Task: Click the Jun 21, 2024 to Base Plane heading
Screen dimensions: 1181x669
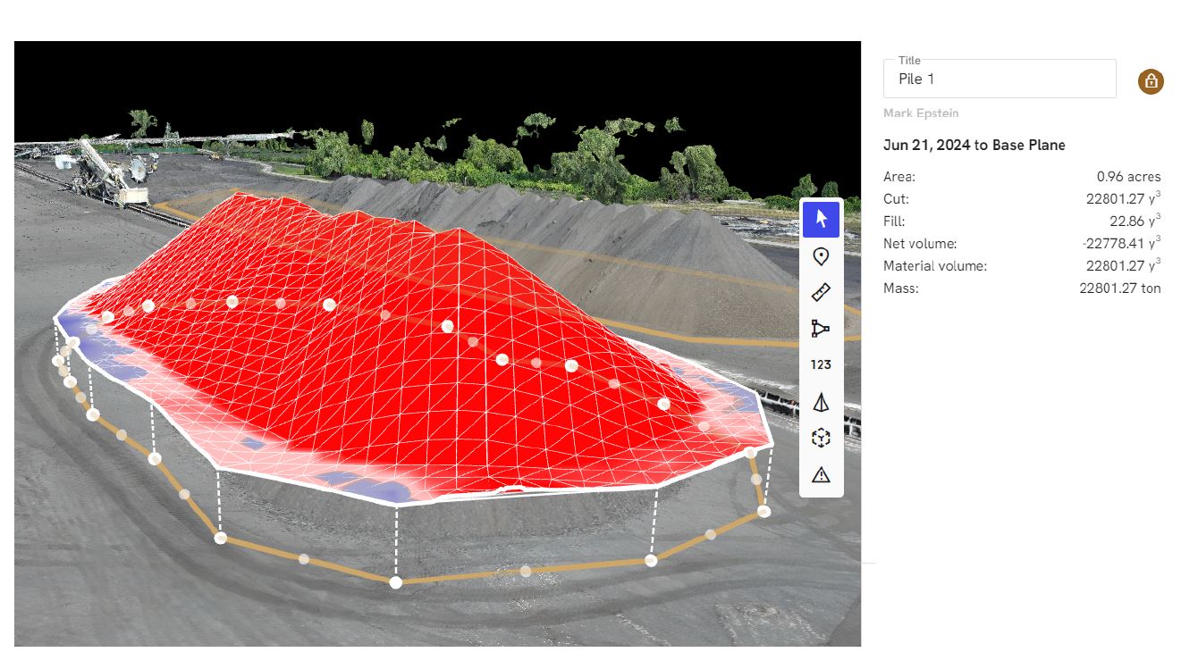Action: (x=974, y=145)
